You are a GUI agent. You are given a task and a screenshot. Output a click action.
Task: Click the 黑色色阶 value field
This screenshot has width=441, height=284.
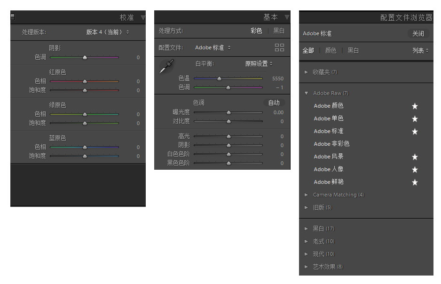click(x=282, y=163)
